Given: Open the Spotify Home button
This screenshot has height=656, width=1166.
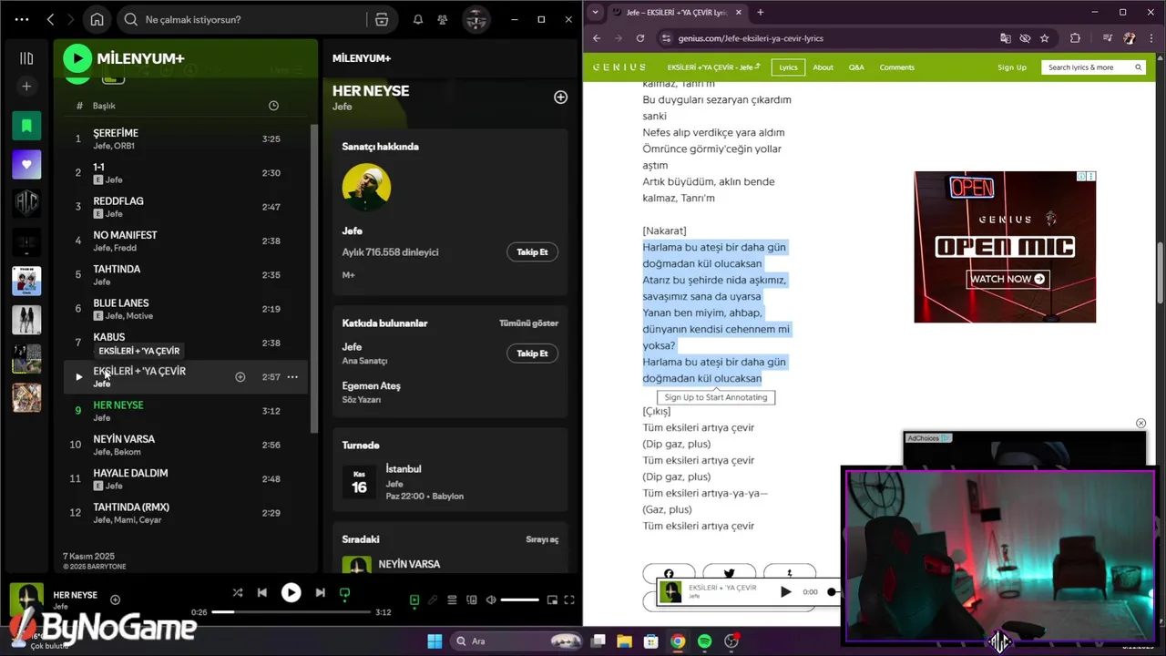Looking at the screenshot, I should pos(97,19).
